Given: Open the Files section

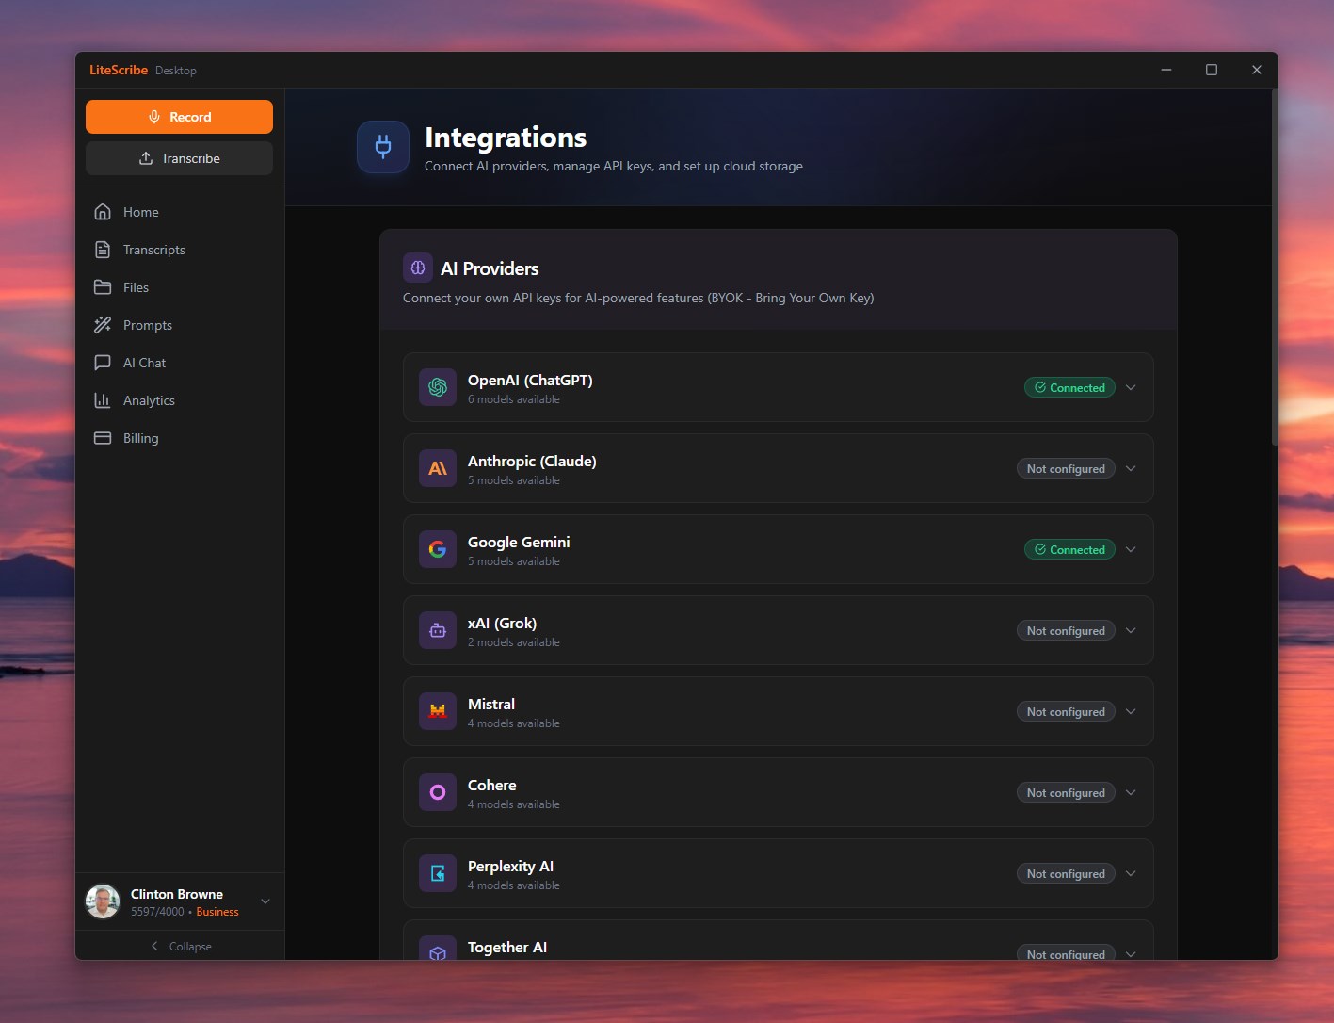Looking at the screenshot, I should (180, 287).
